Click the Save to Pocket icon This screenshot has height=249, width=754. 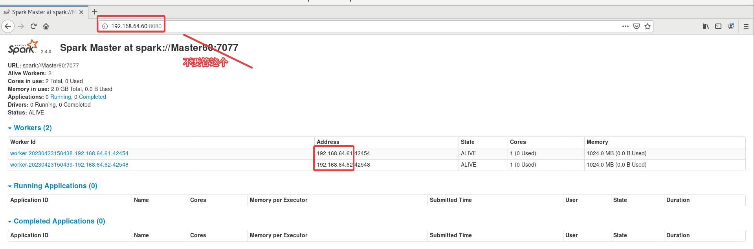point(637,26)
